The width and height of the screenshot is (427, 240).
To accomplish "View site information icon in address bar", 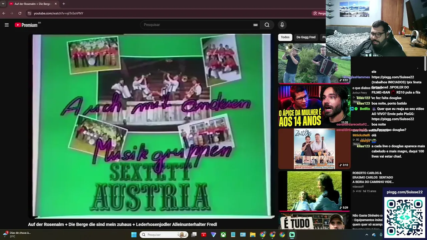I will 29,13.
